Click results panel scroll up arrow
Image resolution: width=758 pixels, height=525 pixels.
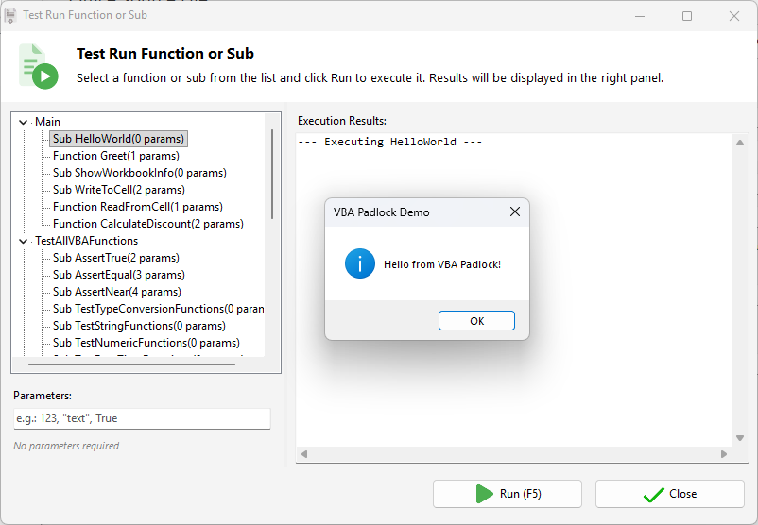pos(740,143)
